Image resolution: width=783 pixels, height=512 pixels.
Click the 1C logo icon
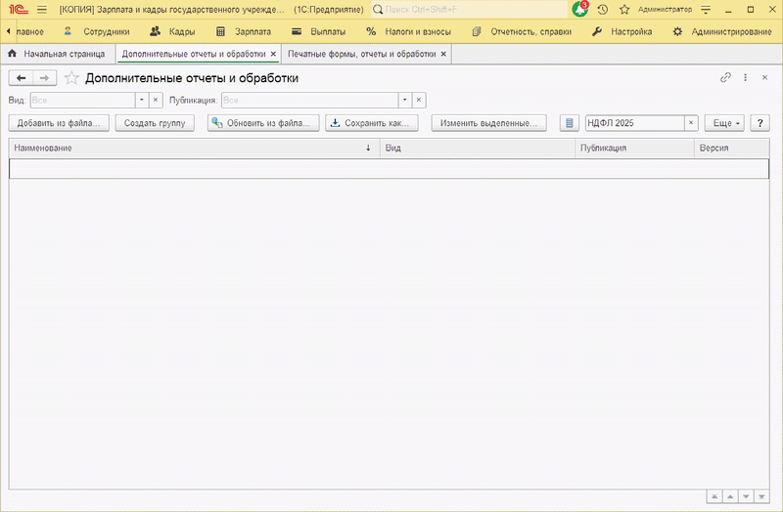point(19,10)
